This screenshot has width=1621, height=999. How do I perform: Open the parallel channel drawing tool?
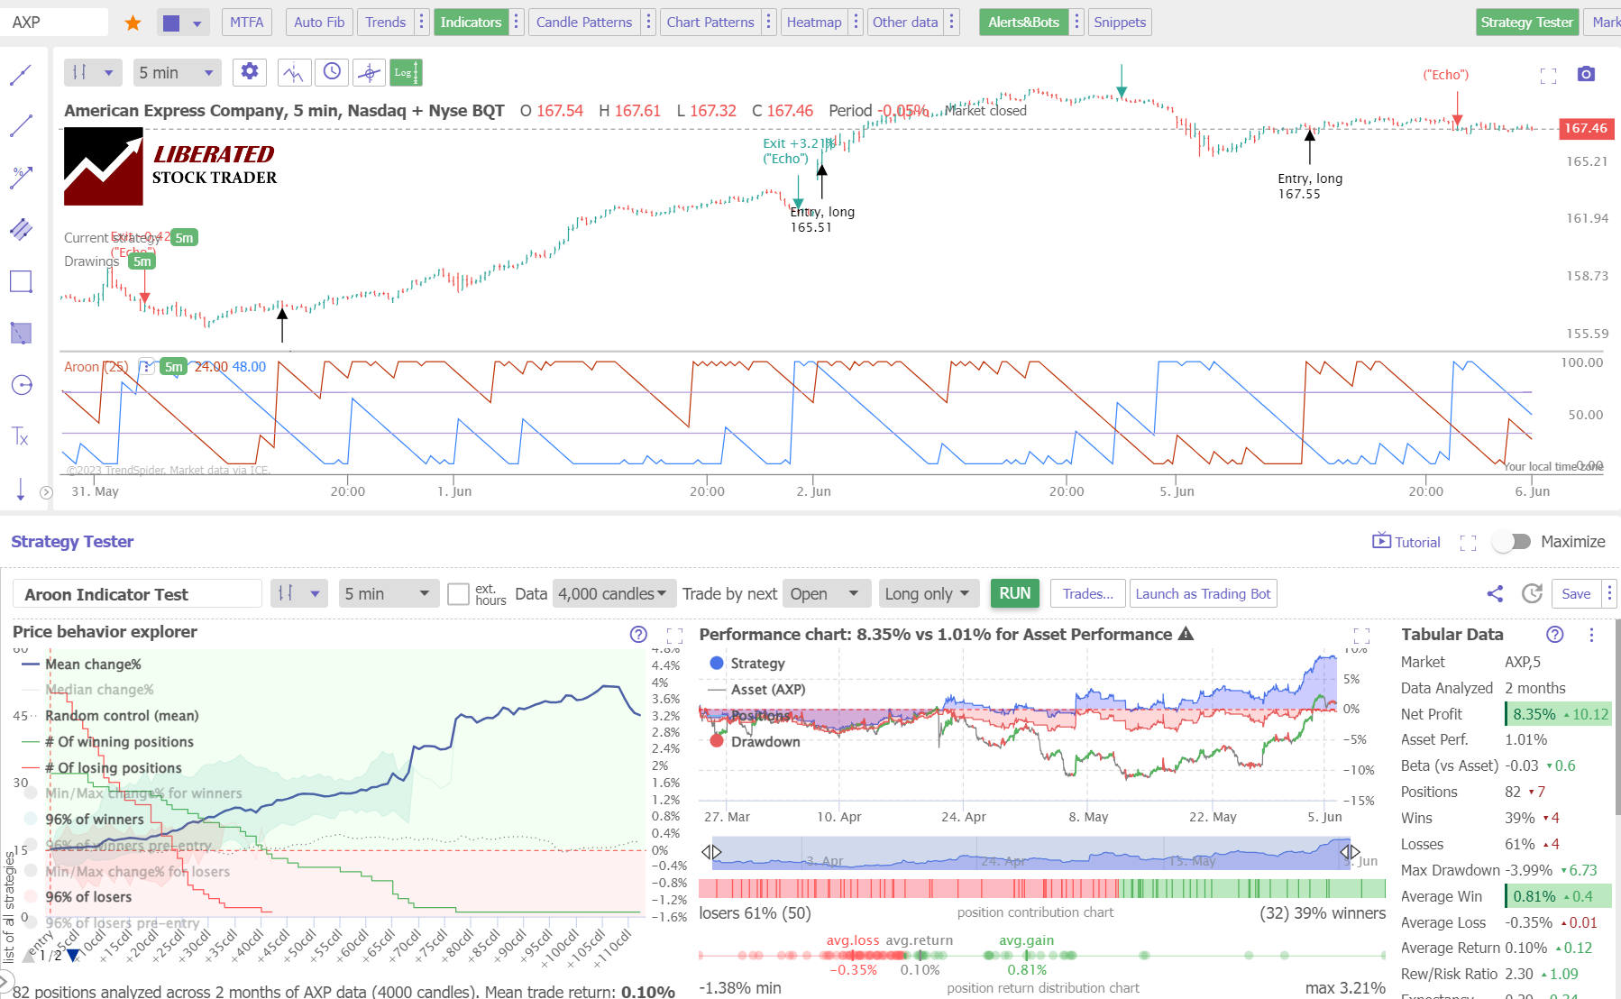point(20,229)
